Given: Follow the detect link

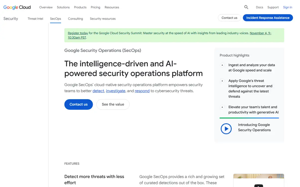Looking at the screenshot, I should point(98,91).
